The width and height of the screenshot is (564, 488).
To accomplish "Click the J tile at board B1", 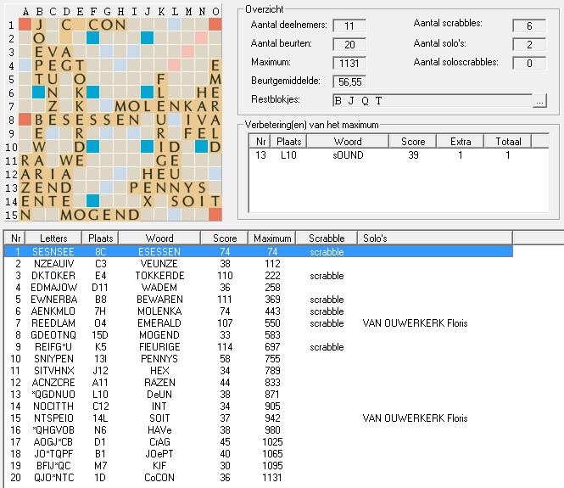I will tap(39, 25).
